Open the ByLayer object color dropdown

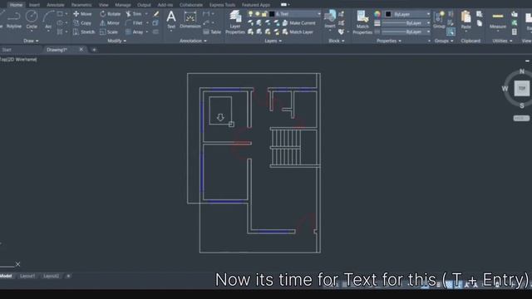pyautogui.click(x=428, y=14)
